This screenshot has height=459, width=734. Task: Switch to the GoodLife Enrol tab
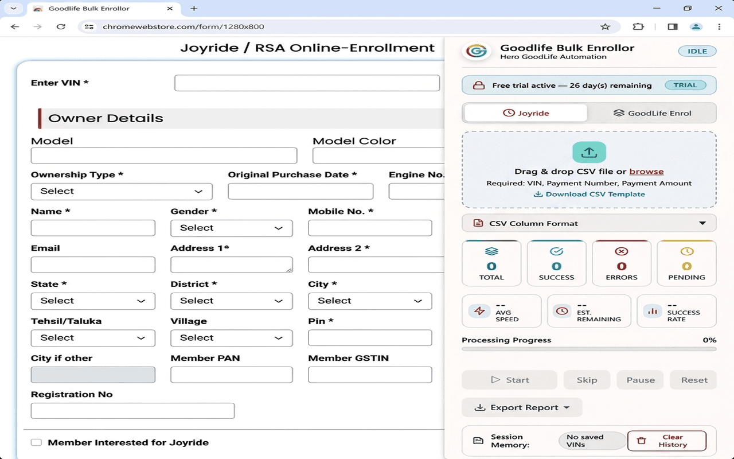[x=652, y=113]
